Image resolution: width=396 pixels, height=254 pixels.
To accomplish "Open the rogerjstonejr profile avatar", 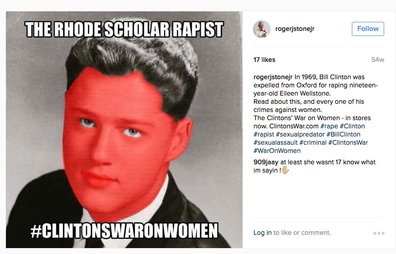I will click(262, 29).
